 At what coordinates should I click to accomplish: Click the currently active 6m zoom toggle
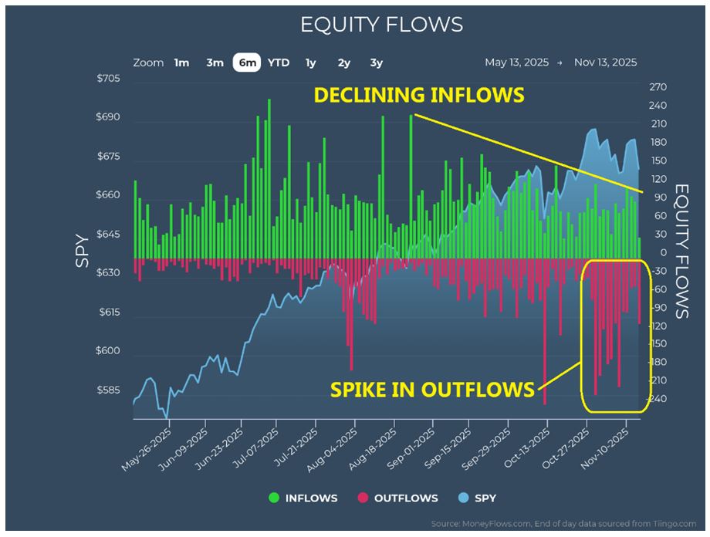coord(247,62)
